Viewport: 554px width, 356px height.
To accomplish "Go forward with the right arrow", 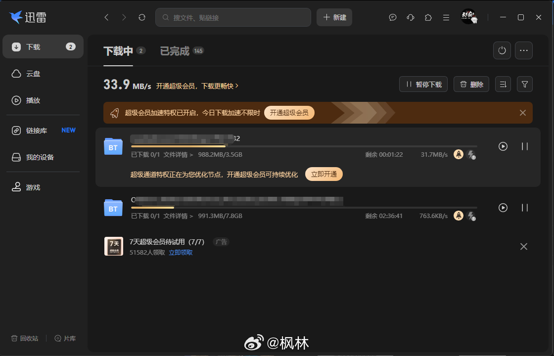I will (124, 17).
